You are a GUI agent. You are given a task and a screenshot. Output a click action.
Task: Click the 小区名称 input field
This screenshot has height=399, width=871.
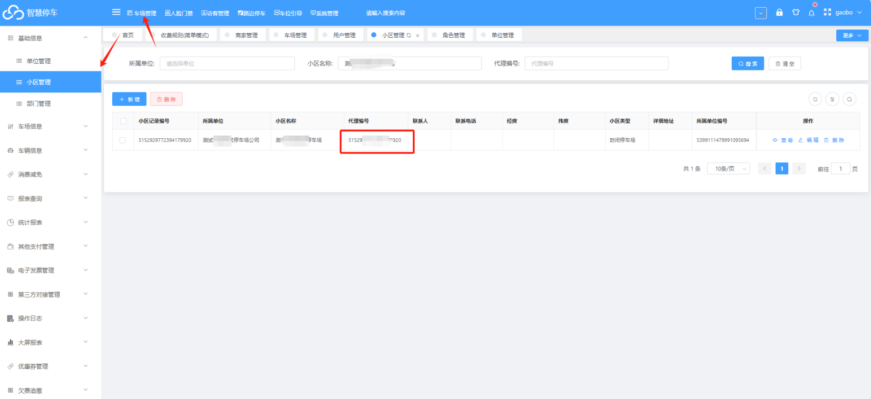[410, 63]
